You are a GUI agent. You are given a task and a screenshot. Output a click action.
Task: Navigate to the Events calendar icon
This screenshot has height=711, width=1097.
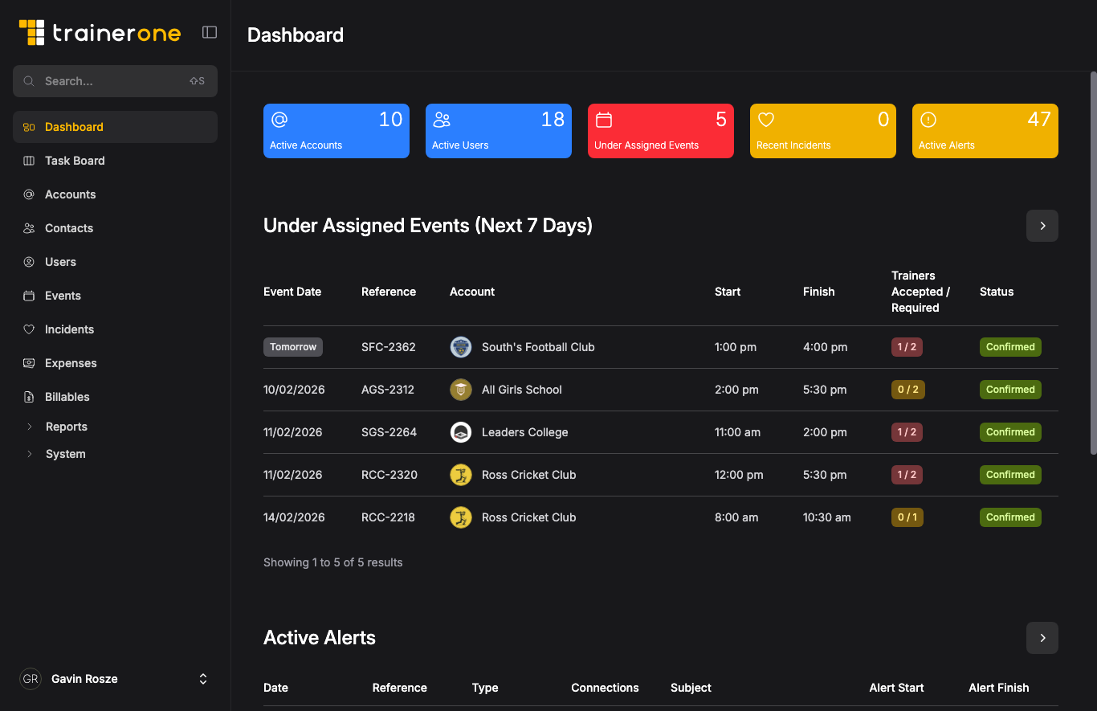[28, 296]
